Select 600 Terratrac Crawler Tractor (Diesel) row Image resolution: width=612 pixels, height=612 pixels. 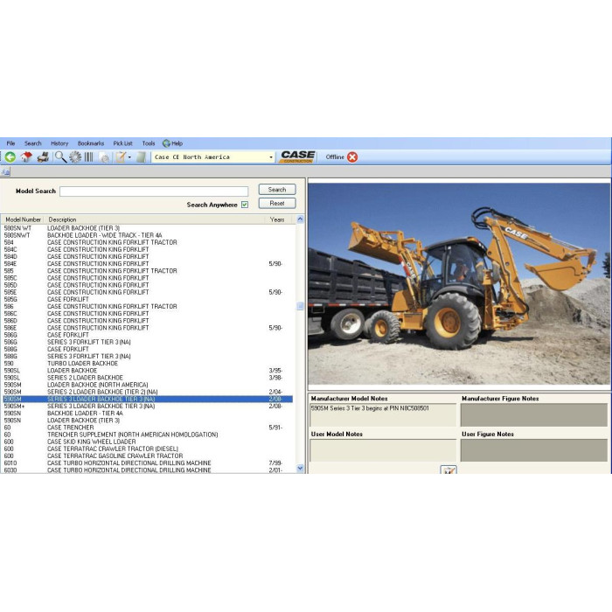[x=148, y=449]
